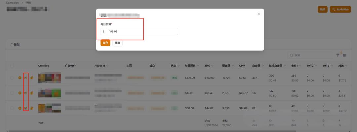Duplicate the ad set with $10.00 budget
This screenshot has height=132, width=357.
(32, 93)
